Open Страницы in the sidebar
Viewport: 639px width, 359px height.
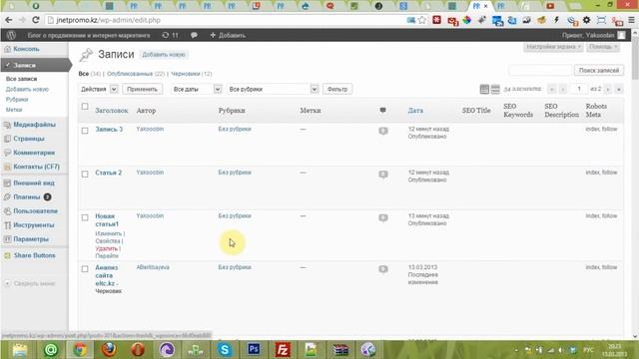click(x=29, y=139)
